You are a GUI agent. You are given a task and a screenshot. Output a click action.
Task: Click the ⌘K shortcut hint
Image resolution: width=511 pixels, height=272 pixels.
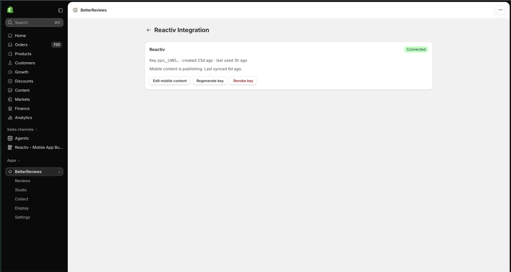pyautogui.click(x=57, y=23)
